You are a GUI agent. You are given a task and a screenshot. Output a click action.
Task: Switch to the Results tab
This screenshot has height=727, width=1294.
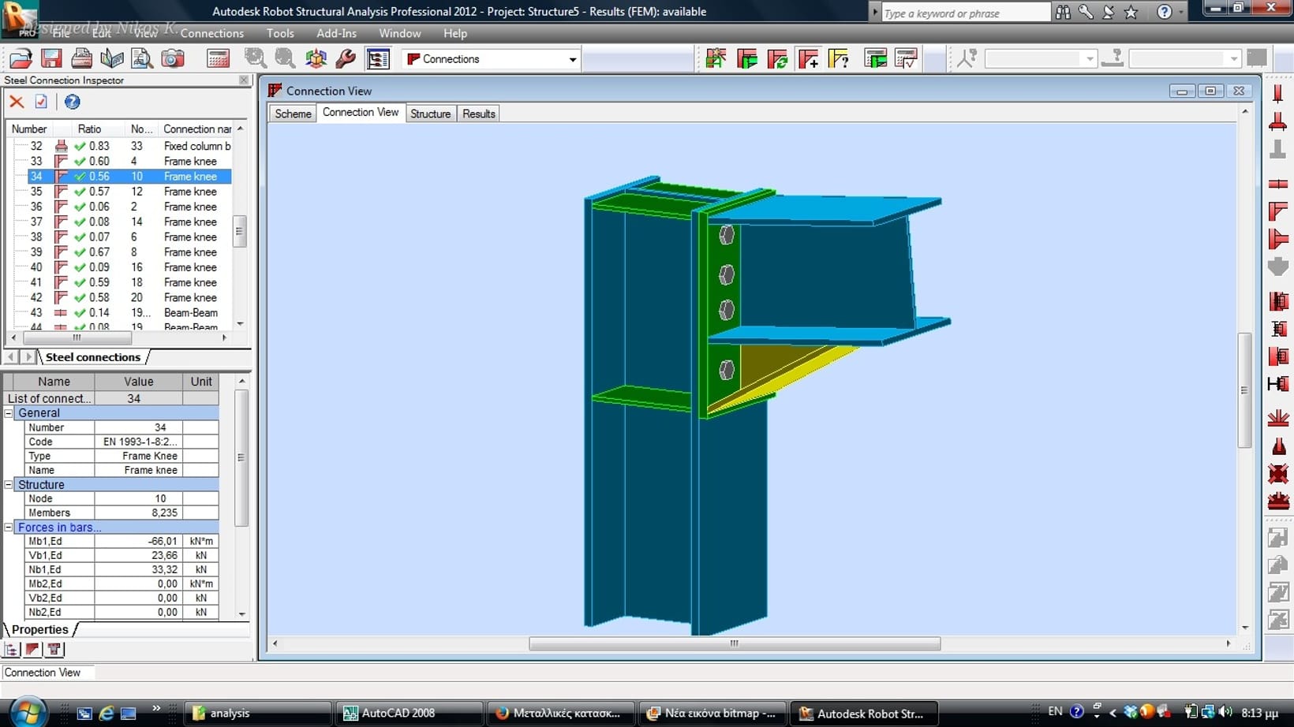point(478,114)
